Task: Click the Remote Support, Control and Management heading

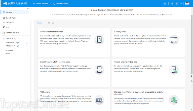Action: click(x=111, y=10)
